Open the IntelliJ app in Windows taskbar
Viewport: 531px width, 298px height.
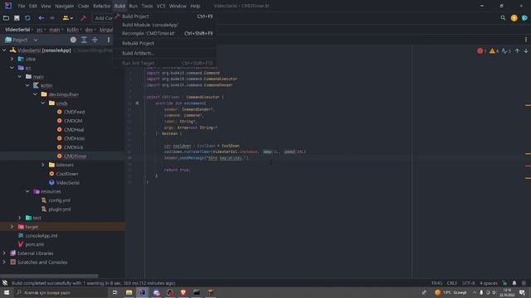click(x=142, y=292)
